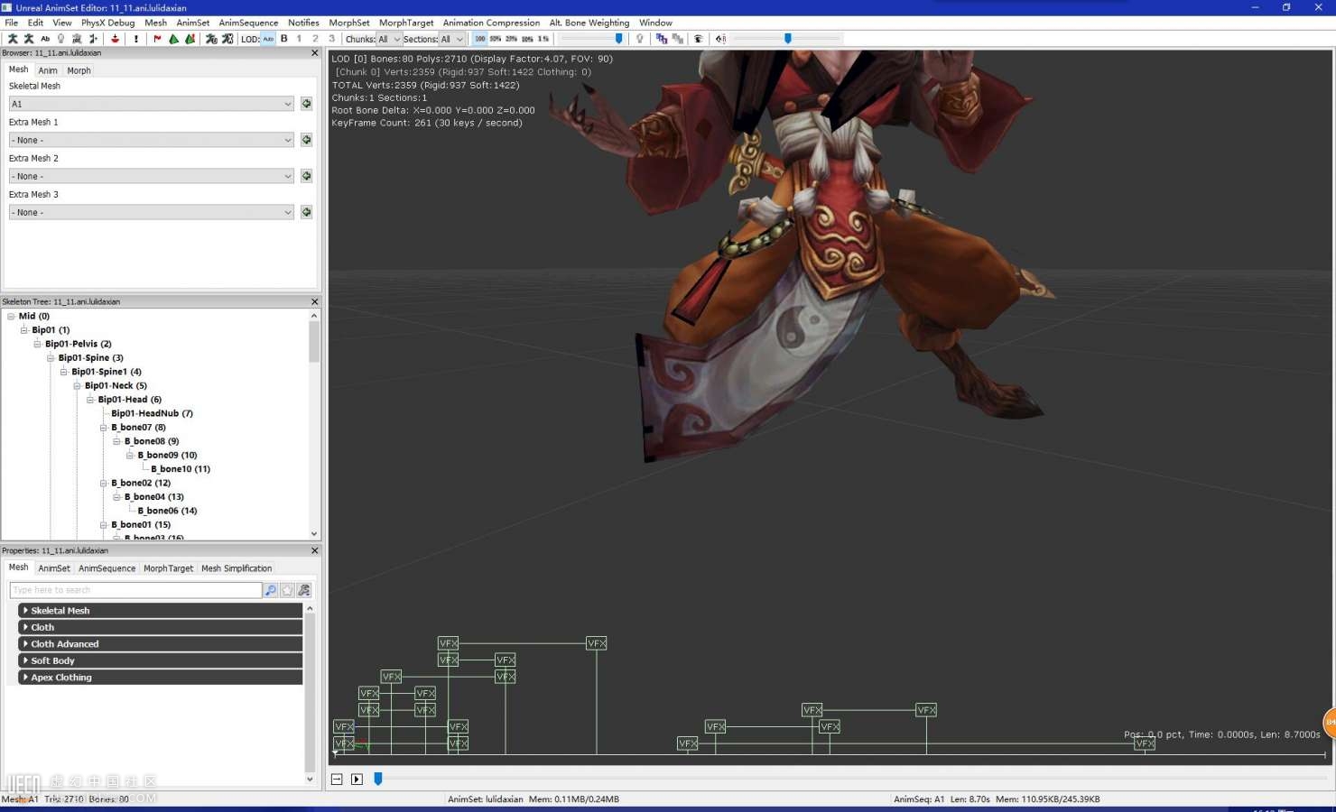Close the Skeleton Tree panel
1336x812 pixels.
coord(314,302)
